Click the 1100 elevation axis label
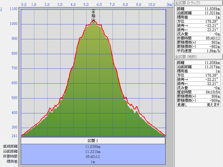This screenshot has width=223, height=167. coord(13,9)
